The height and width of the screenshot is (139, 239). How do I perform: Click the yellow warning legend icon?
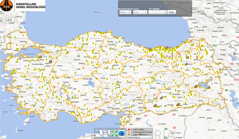click(129, 132)
